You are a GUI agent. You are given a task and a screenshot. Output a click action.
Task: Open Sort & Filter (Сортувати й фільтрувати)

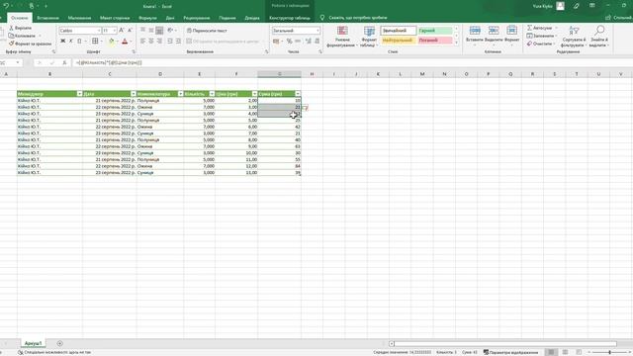click(574, 37)
